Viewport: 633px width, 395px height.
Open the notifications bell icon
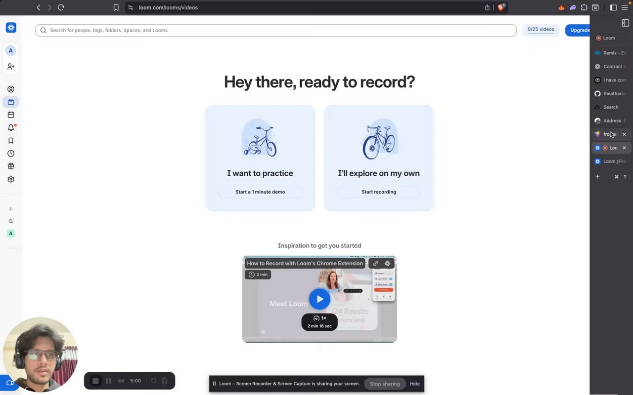tap(11, 128)
